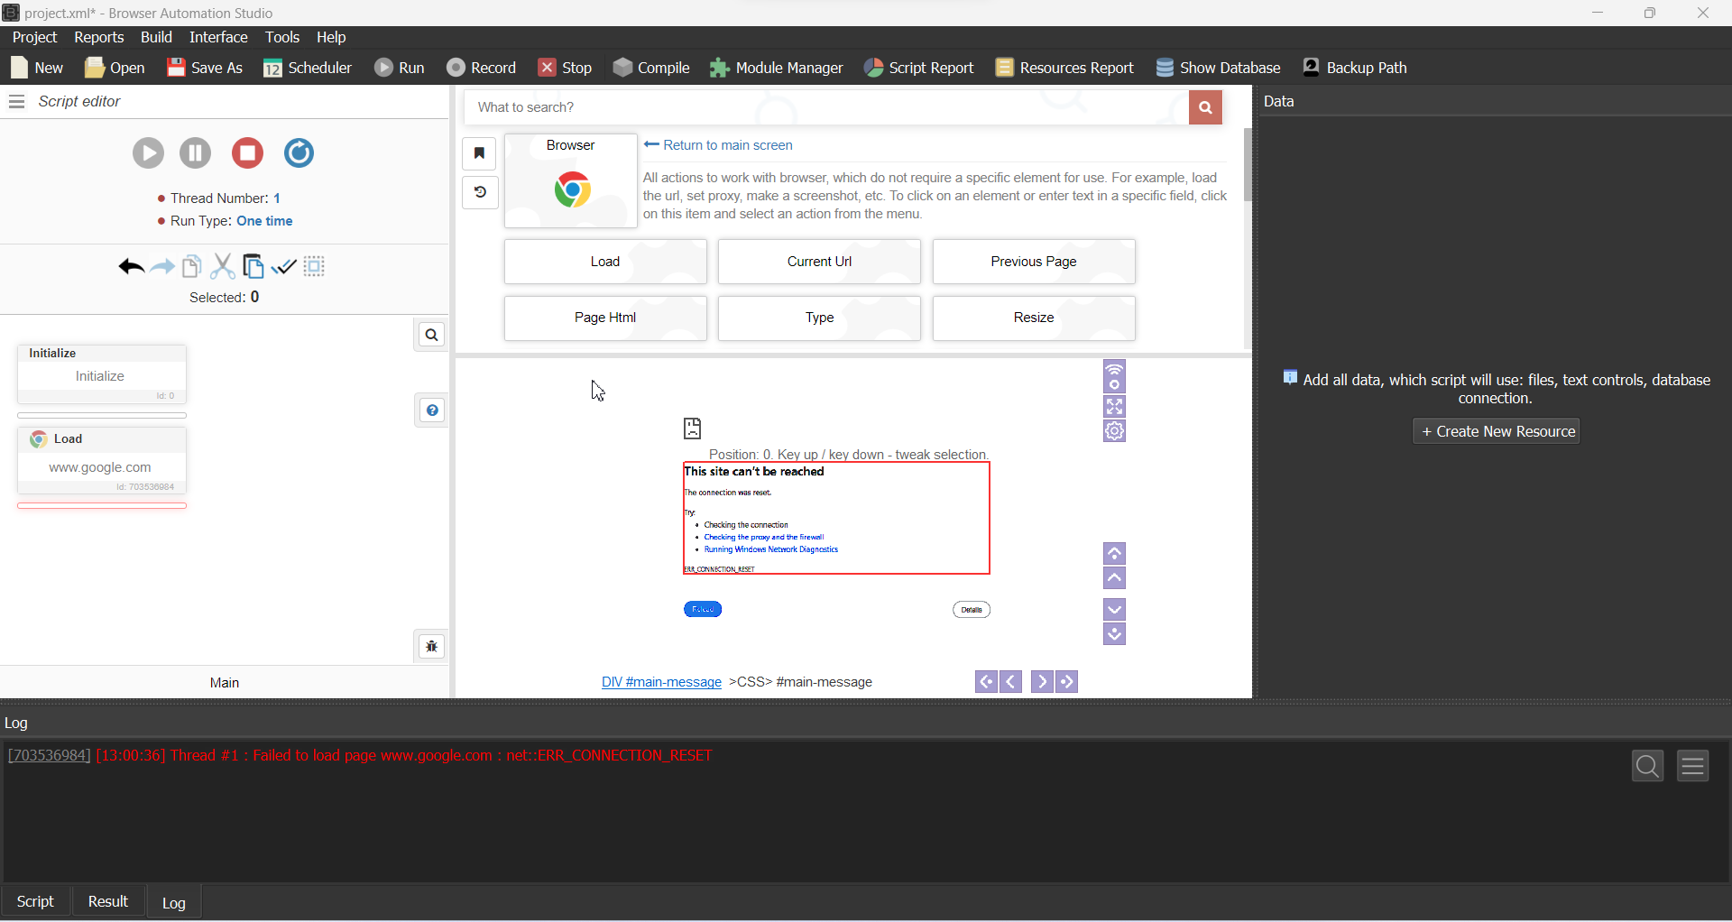Open the browser settings gear icon
The height and width of the screenshot is (922, 1732).
tap(1114, 431)
